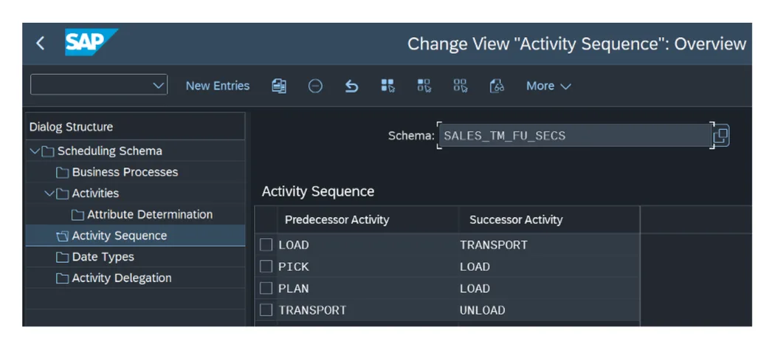Viewport: 775px width, 350px height.
Task: Click the SAP logo
Action: pyautogui.click(x=92, y=43)
